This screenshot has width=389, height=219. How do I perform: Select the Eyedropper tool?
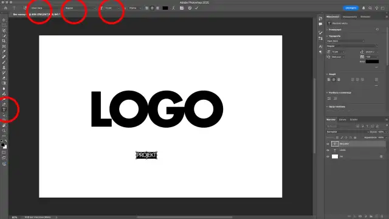(x=4, y=52)
